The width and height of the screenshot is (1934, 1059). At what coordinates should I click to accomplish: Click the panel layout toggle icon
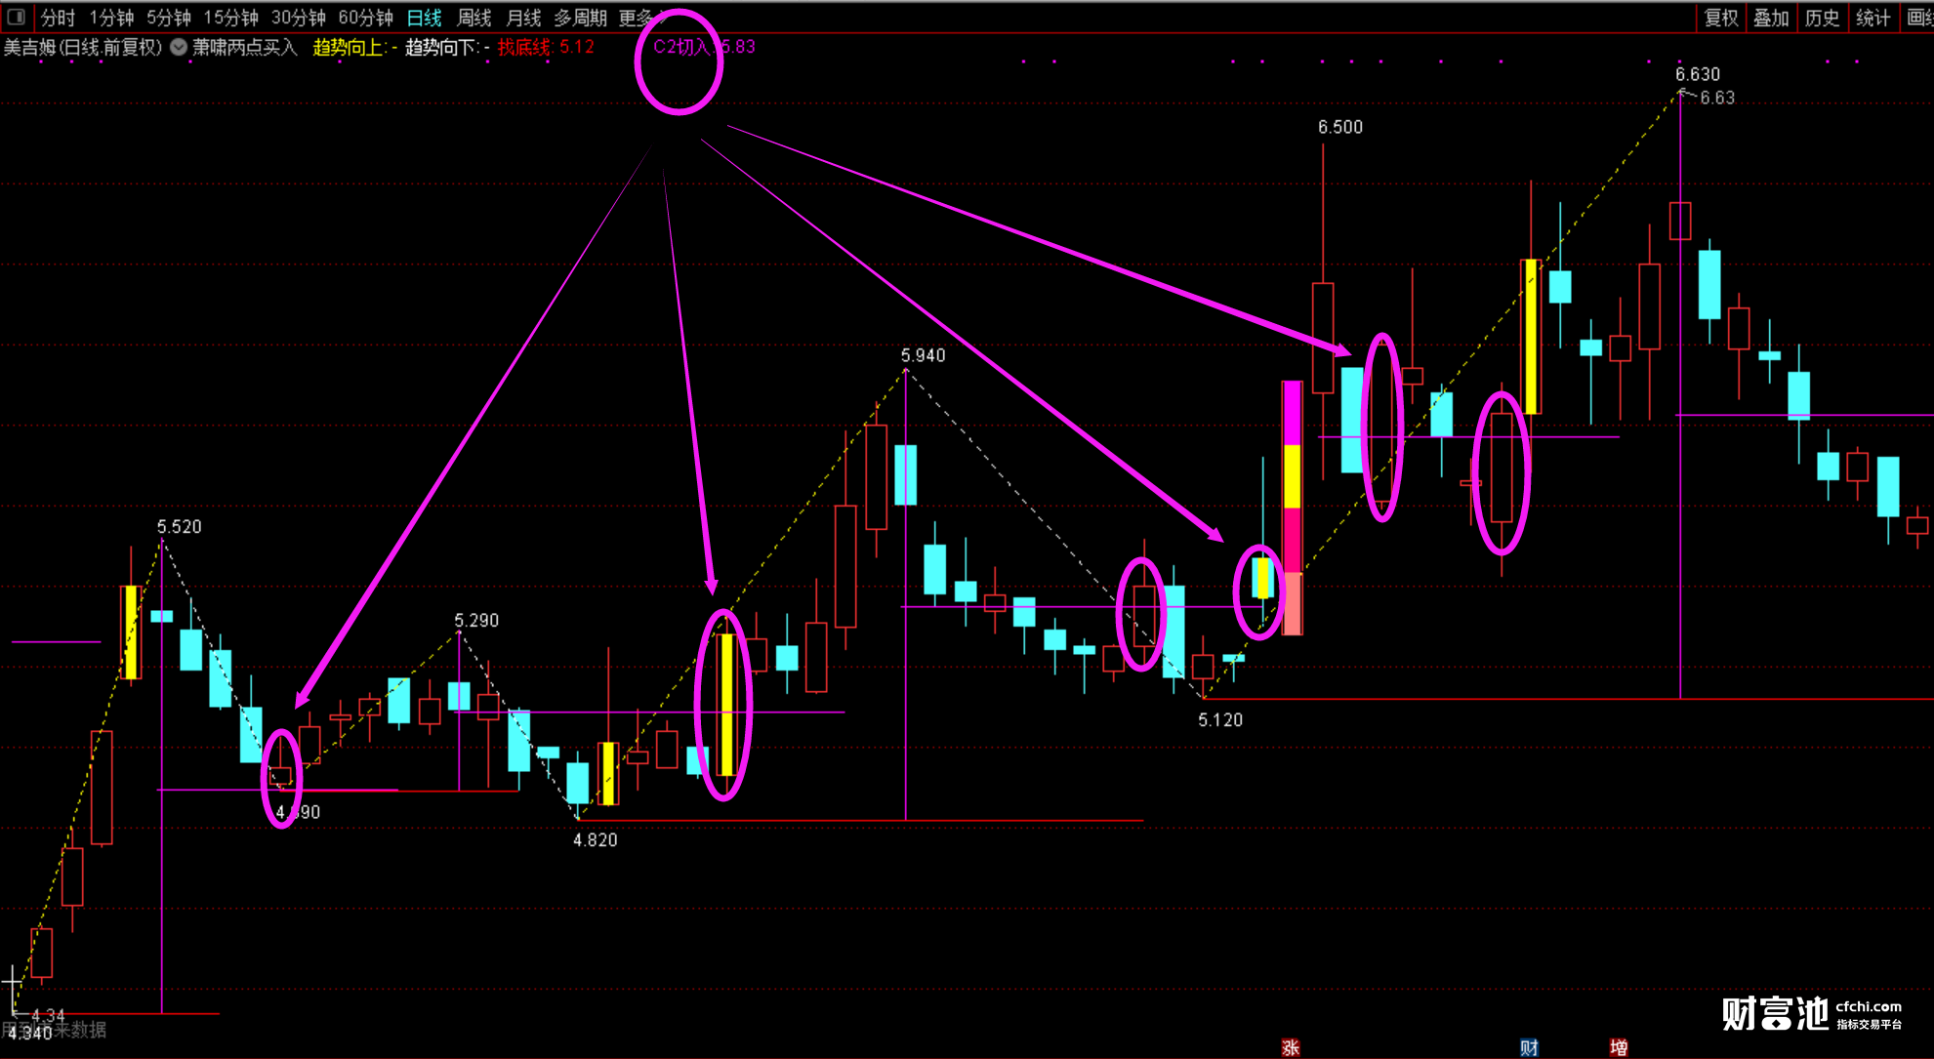click(16, 17)
